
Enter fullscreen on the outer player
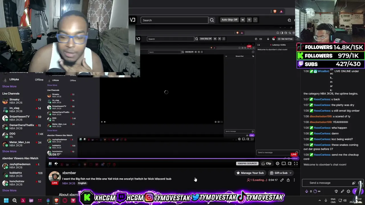[296, 164]
